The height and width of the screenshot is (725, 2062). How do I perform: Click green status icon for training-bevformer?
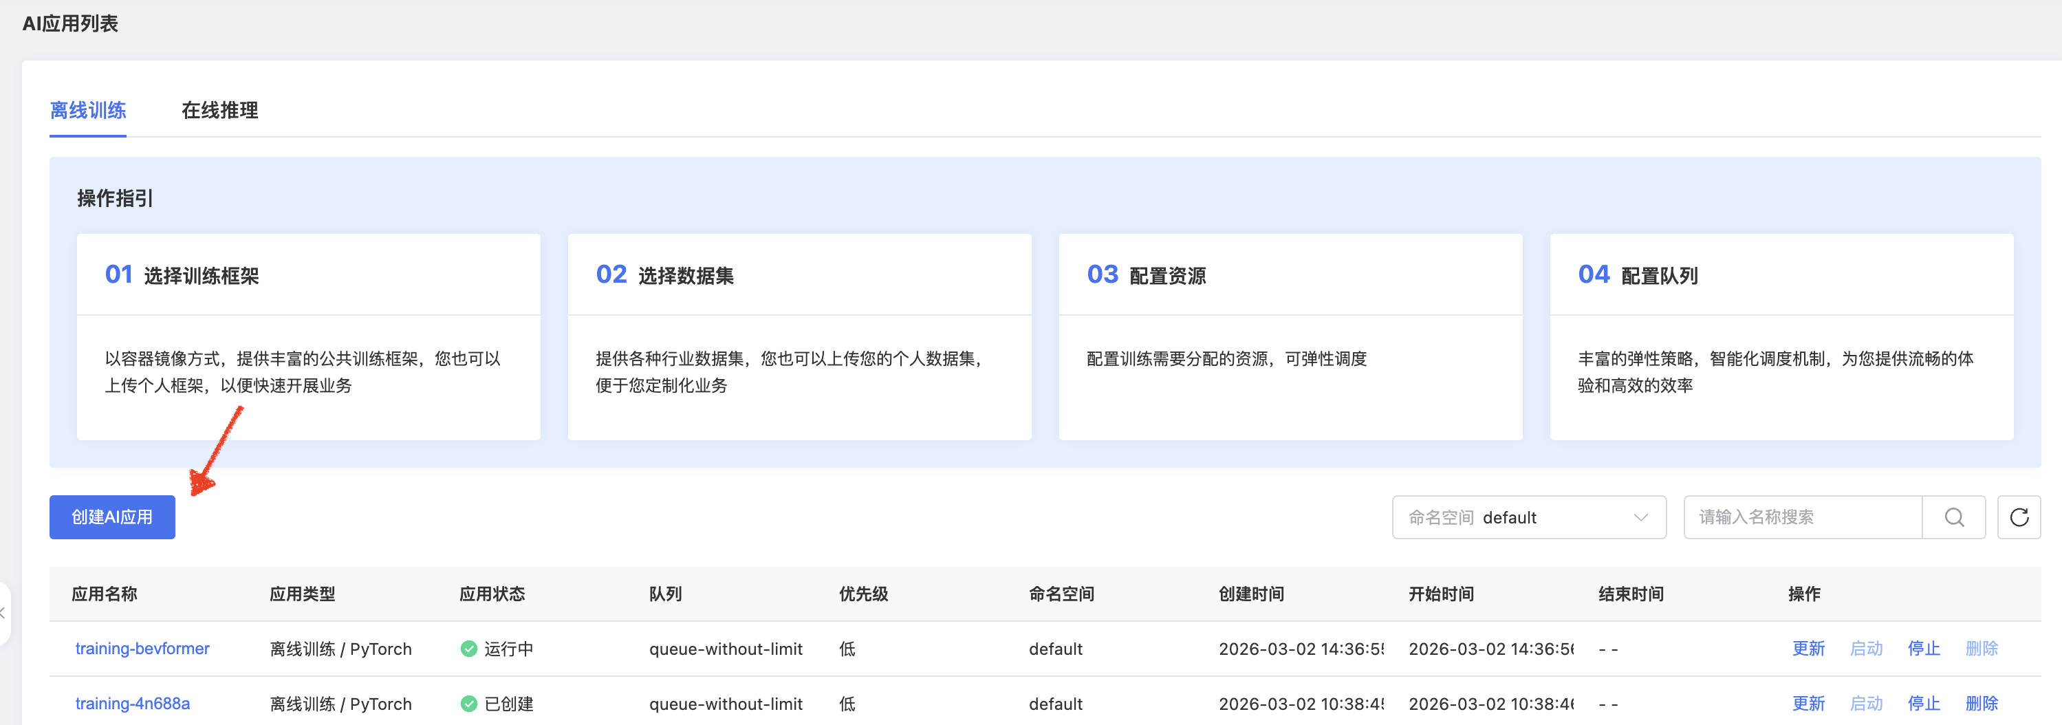pos(468,649)
